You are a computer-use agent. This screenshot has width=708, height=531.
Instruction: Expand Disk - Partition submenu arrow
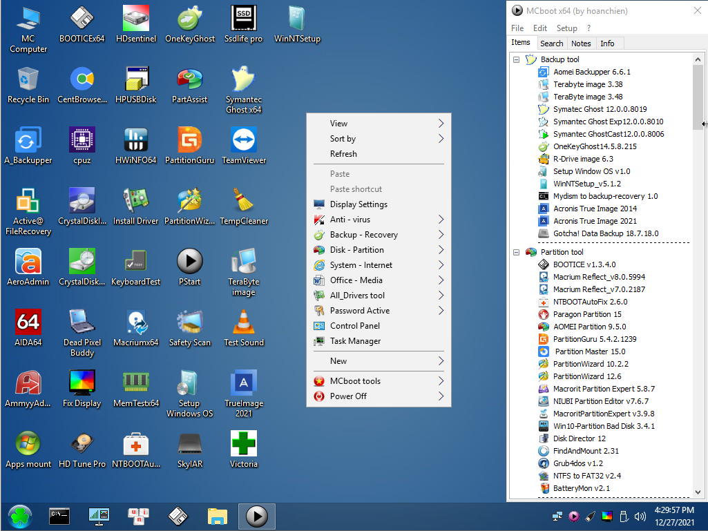click(441, 250)
